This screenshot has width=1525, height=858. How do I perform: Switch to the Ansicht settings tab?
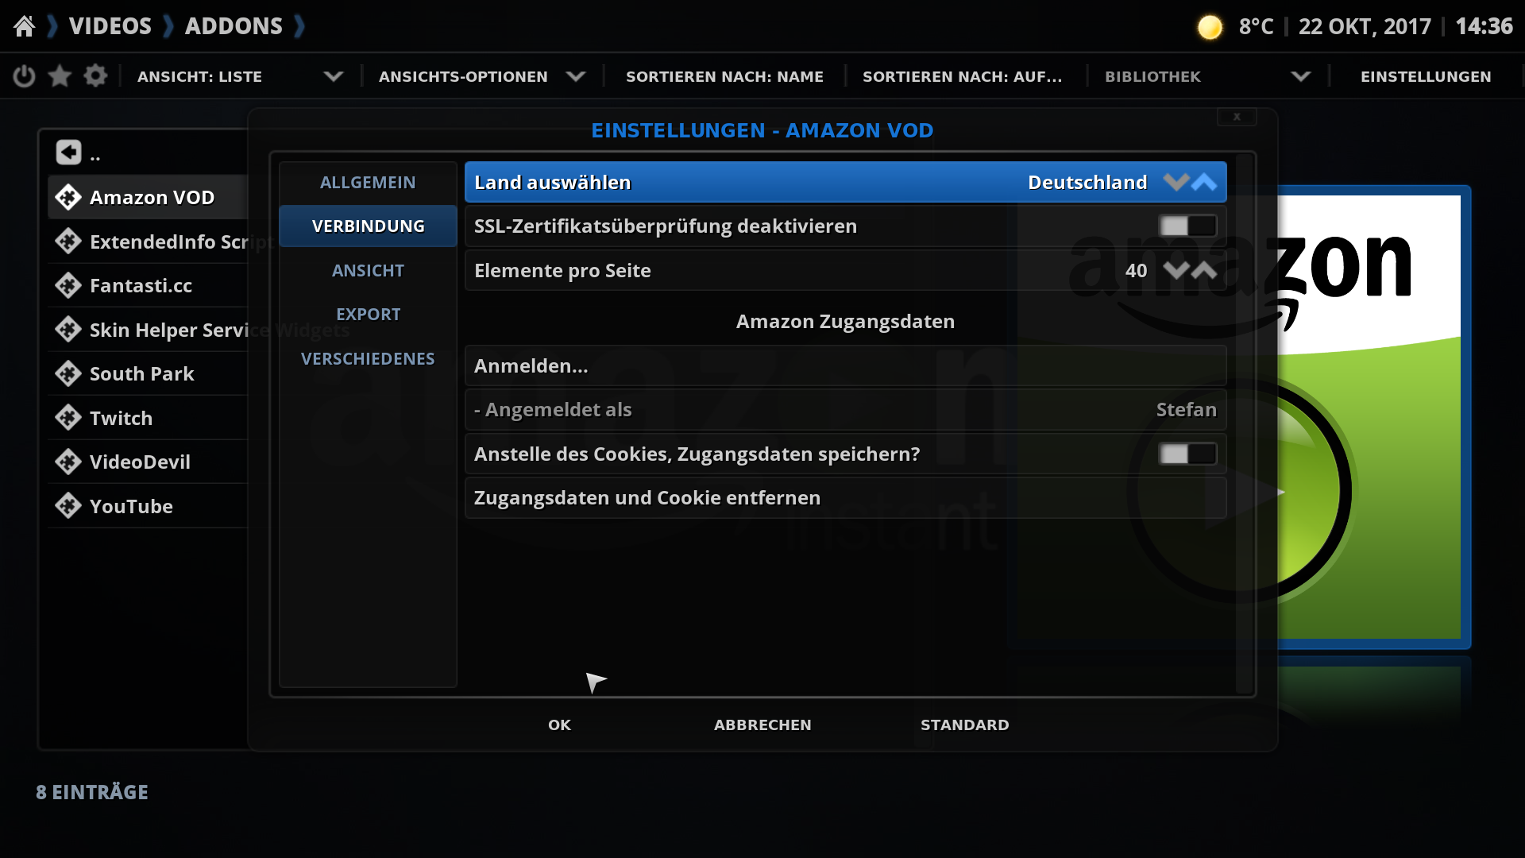pyautogui.click(x=368, y=270)
